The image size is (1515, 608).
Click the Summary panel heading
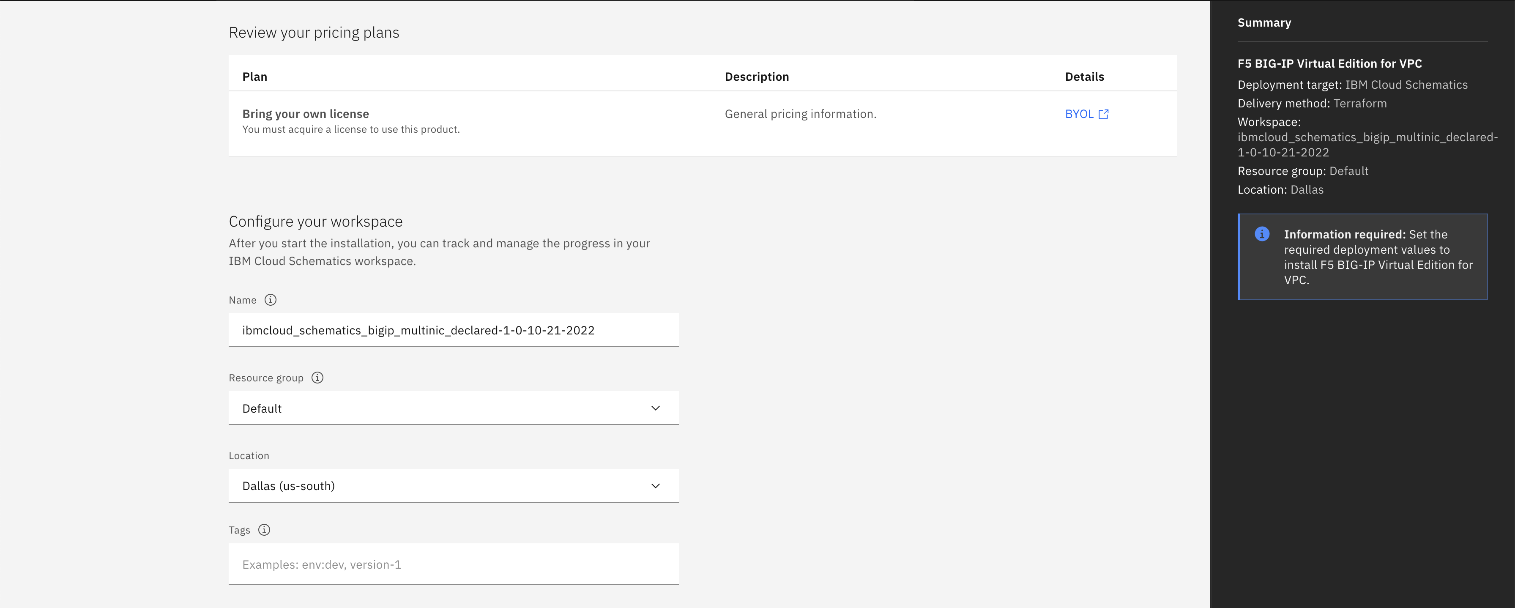click(x=1264, y=22)
